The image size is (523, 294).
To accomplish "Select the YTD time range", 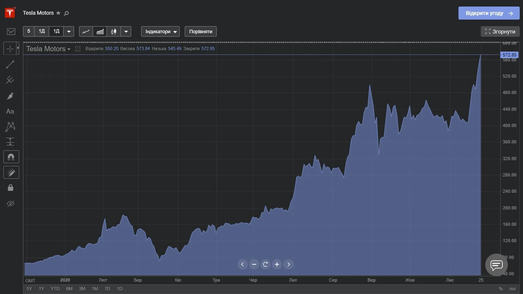I will pyautogui.click(x=55, y=289).
